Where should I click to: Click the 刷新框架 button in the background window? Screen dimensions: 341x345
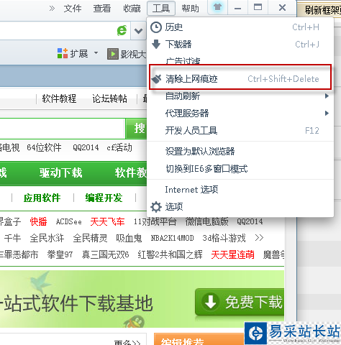(x=319, y=9)
